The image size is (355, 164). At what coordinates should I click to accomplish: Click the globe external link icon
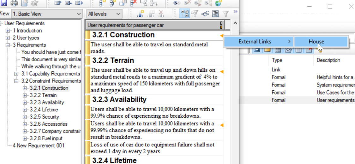(x=218, y=3)
